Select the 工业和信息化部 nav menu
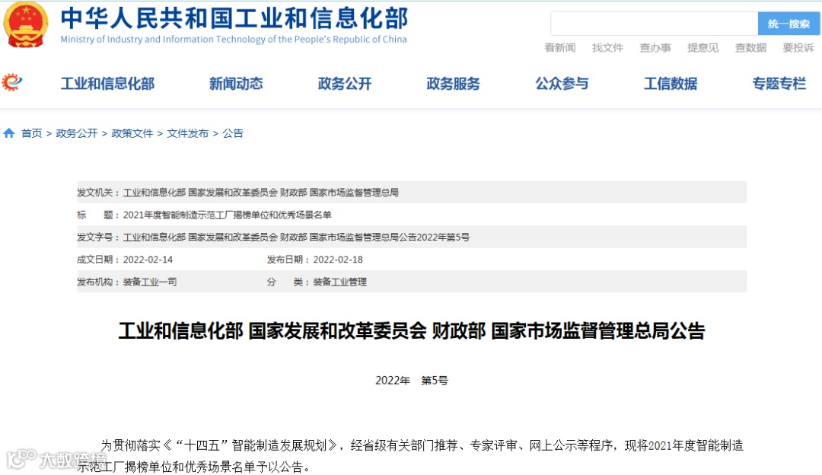This screenshot has height=475, width=822. 107,84
